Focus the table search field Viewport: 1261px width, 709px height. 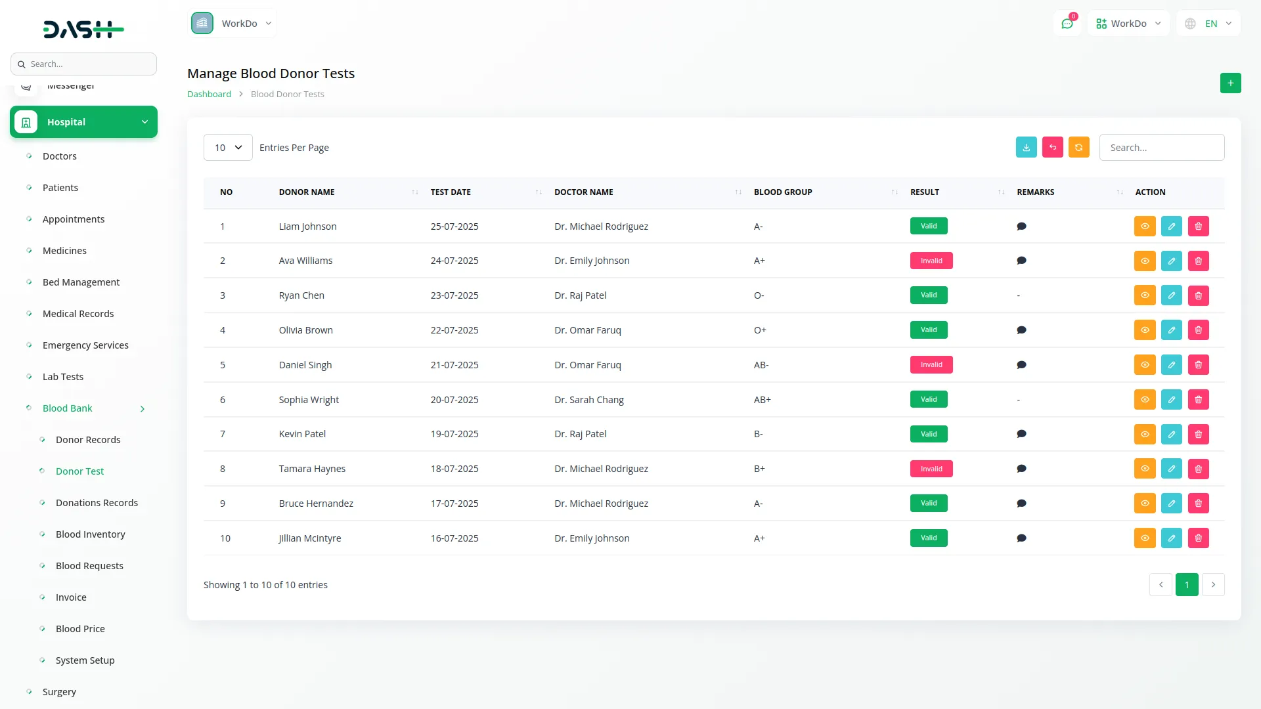point(1161,148)
